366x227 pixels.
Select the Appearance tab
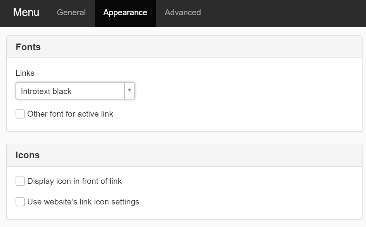(125, 13)
